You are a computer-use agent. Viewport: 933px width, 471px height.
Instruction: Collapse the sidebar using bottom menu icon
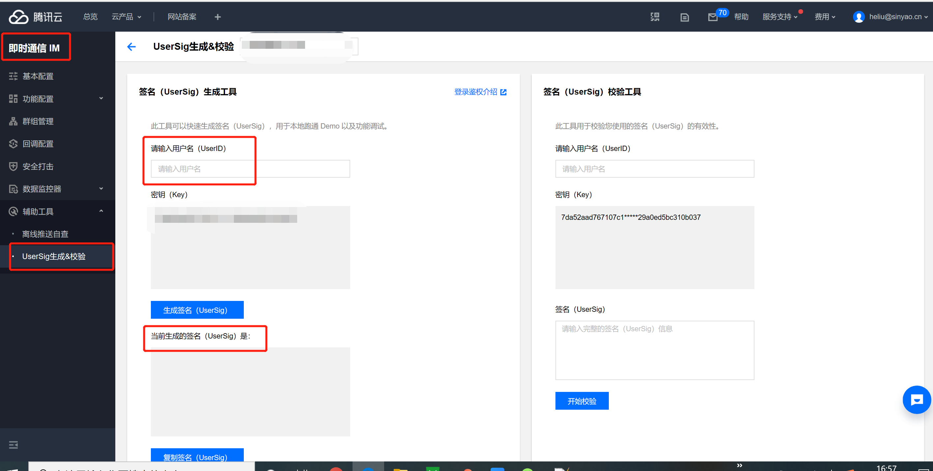point(14,445)
